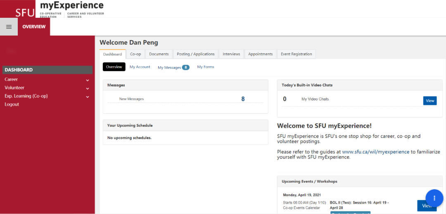Open the New Messages count 8

(243, 99)
